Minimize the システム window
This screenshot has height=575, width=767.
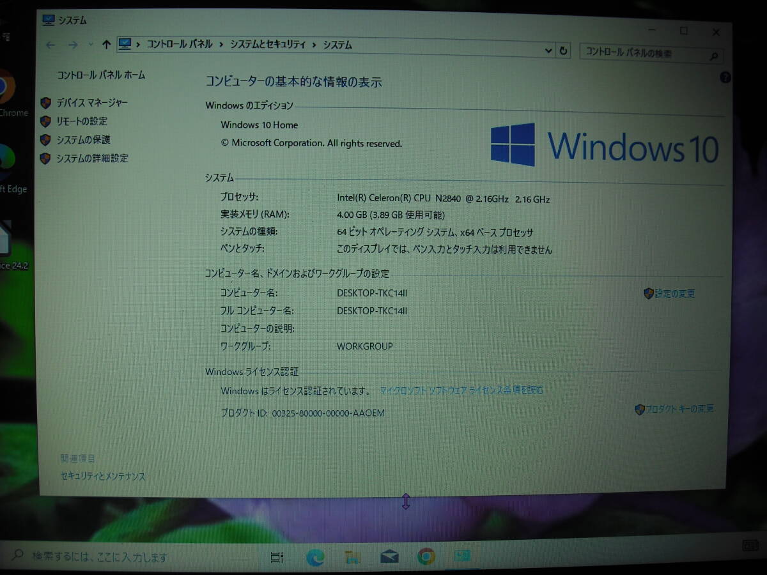click(x=651, y=30)
